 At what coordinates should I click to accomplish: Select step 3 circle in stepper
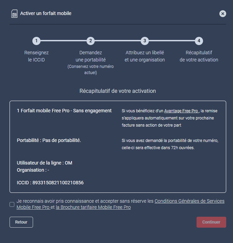click(145, 41)
